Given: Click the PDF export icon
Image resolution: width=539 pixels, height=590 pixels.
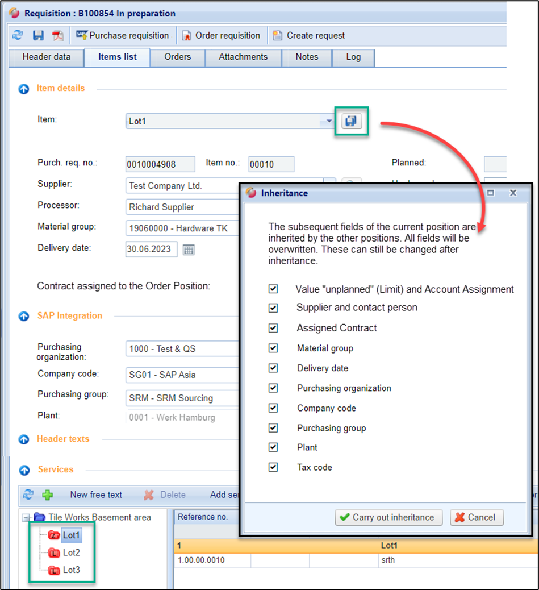Looking at the screenshot, I should pos(58,35).
